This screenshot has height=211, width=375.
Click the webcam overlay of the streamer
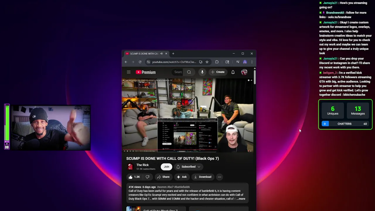pyautogui.click(x=51, y=128)
